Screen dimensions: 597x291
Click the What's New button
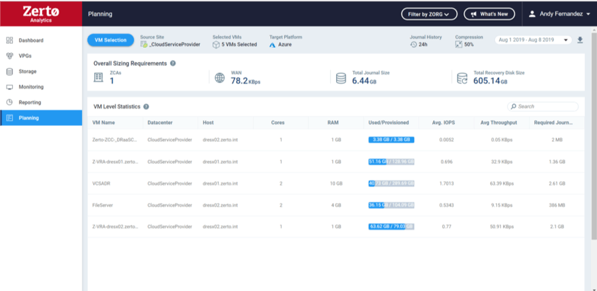pos(489,14)
